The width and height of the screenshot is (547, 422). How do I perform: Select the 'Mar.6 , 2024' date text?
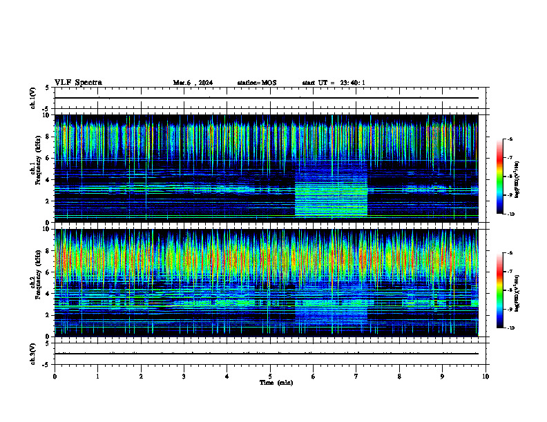click(x=193, y=83)
